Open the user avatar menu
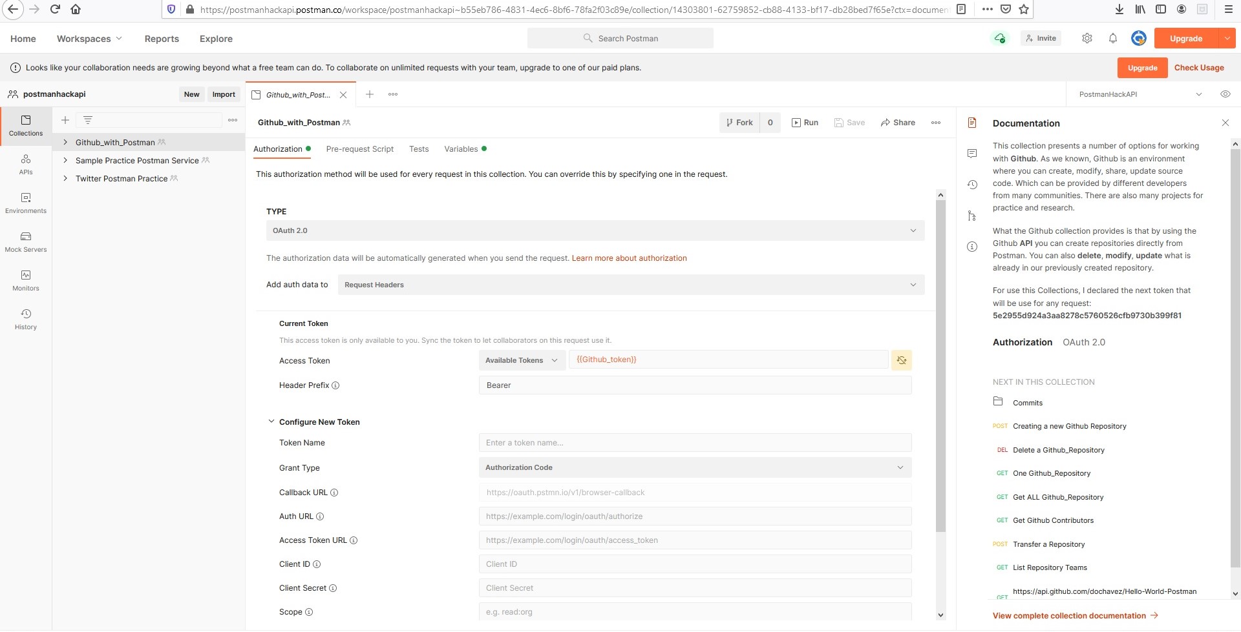1241x632 pixels. 1139,38
